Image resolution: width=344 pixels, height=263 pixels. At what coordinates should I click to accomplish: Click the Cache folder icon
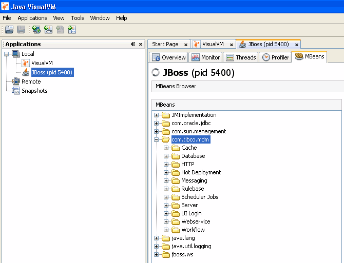tap(176, 148)
